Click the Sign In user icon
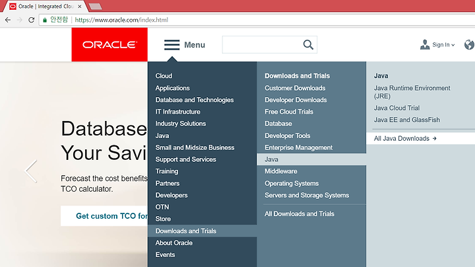475x267 pixels. coord(425,44)
